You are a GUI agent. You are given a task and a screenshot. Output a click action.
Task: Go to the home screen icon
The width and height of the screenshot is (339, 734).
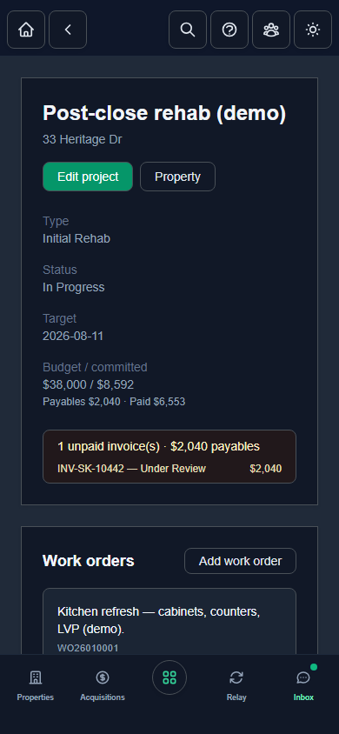tap(26, 30)
